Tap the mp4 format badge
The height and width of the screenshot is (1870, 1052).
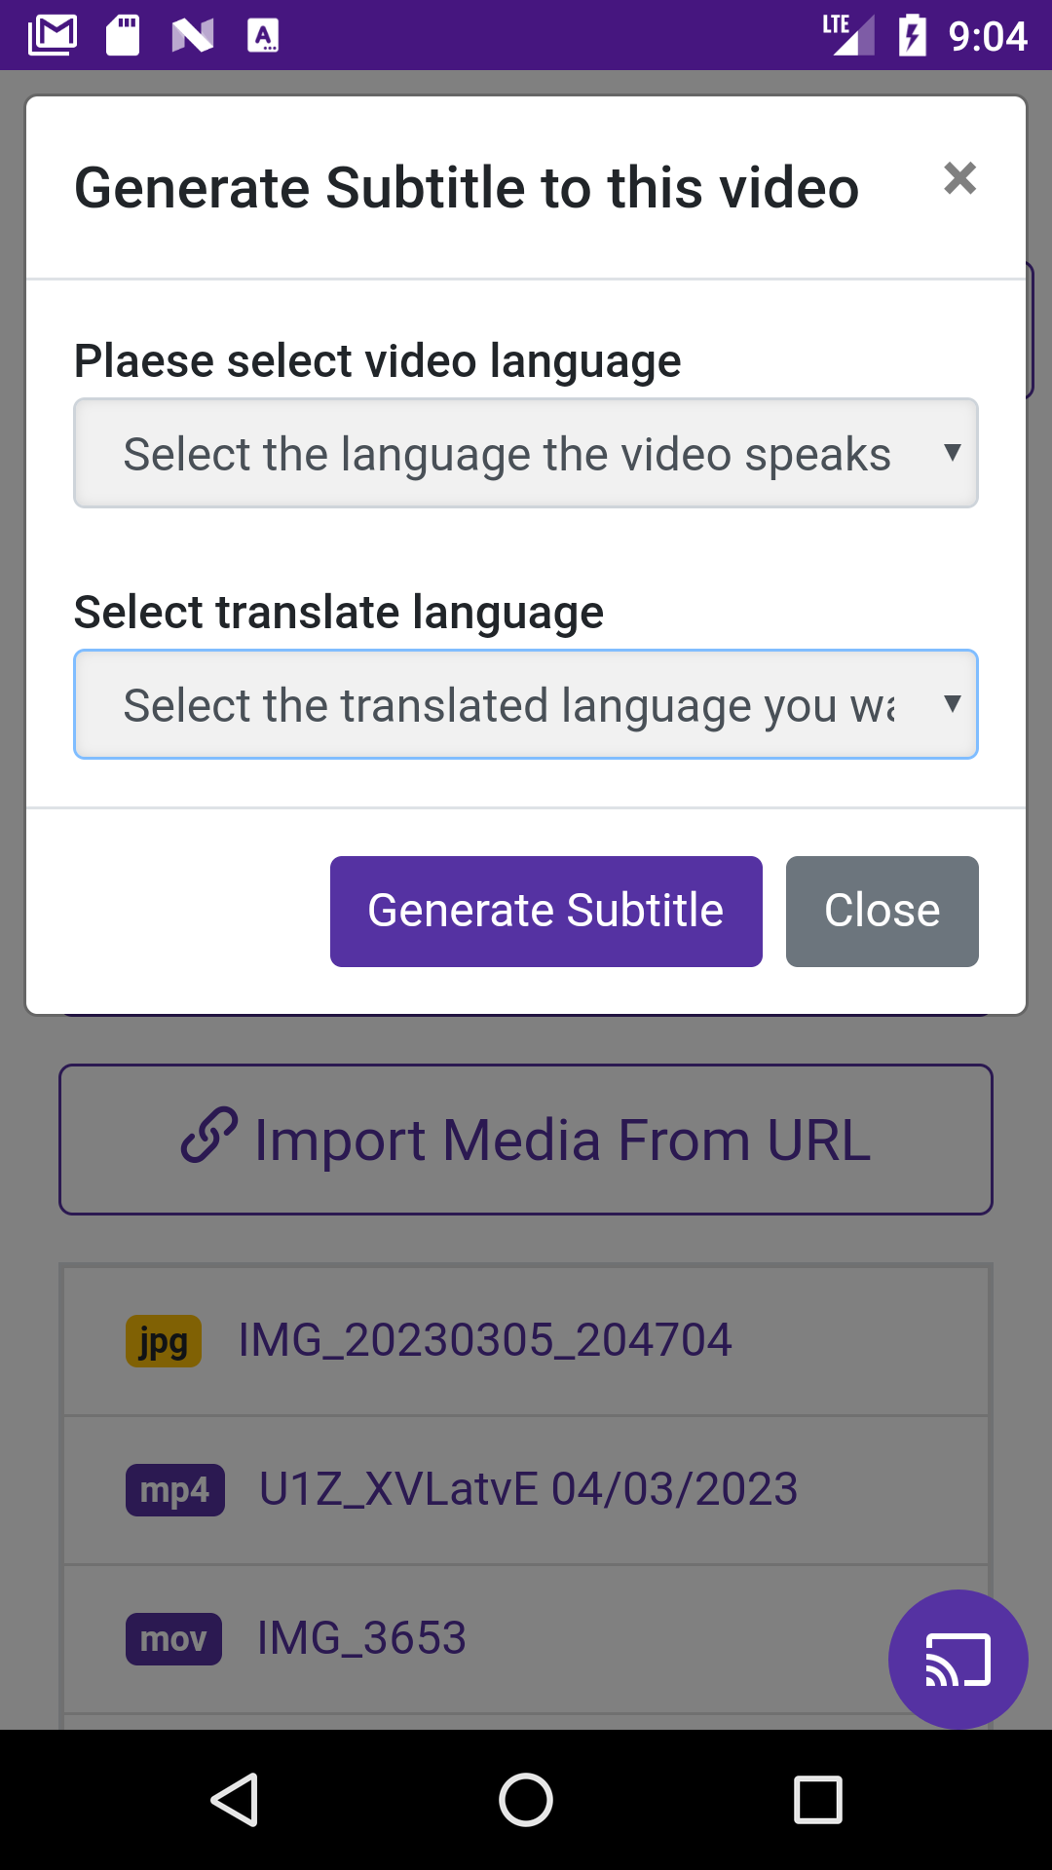175,1490
